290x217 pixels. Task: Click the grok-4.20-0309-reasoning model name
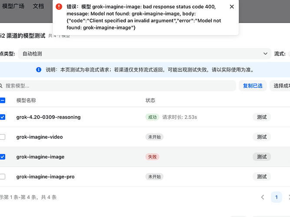[x=49, y=117]
